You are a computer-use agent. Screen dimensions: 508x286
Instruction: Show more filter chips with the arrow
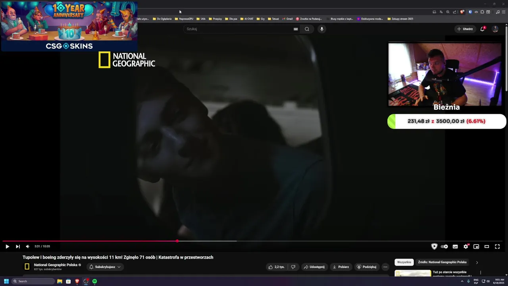477,262
